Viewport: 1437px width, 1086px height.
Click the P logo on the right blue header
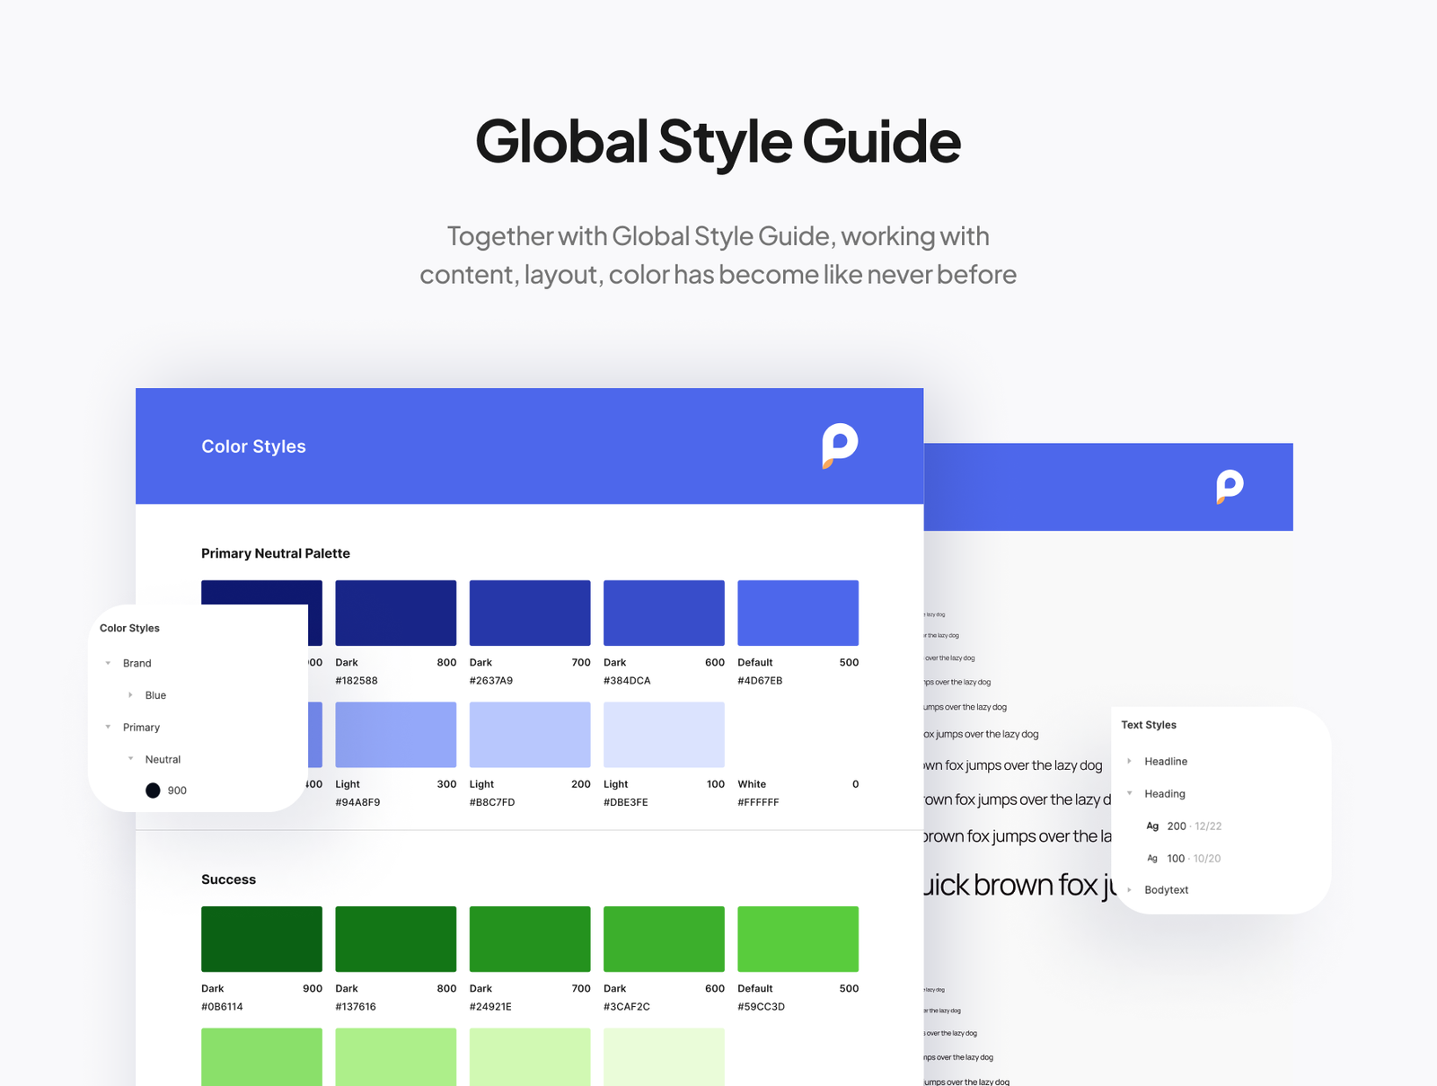tap(1230, 488)
